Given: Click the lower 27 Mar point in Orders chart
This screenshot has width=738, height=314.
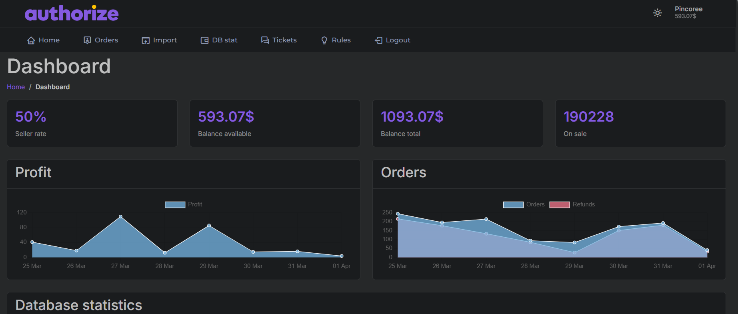Looking at the screenshot, I should coord(486,234).
